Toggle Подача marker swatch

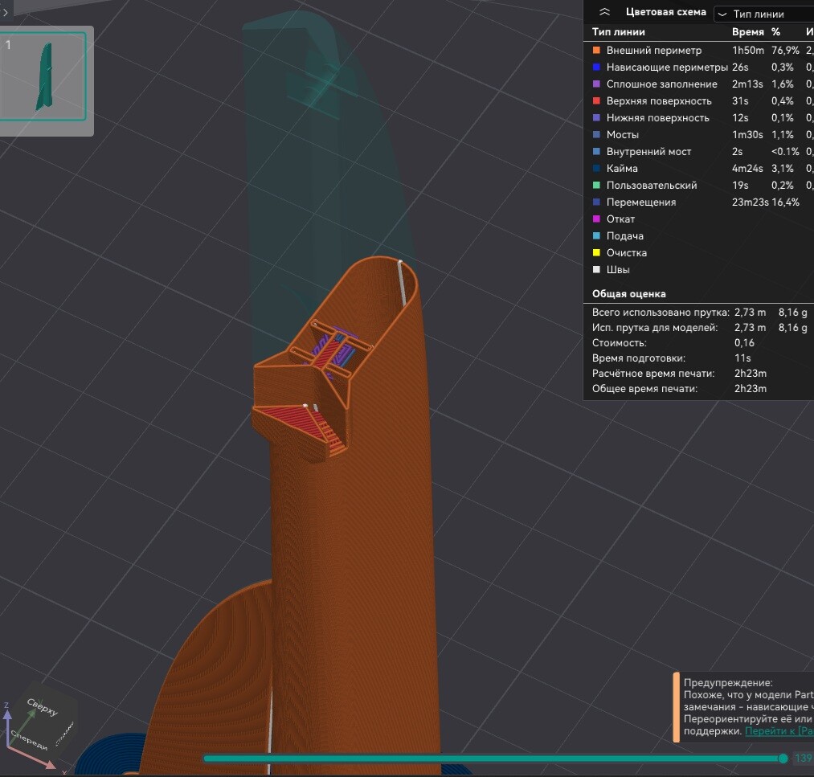(x=596, y=235)
